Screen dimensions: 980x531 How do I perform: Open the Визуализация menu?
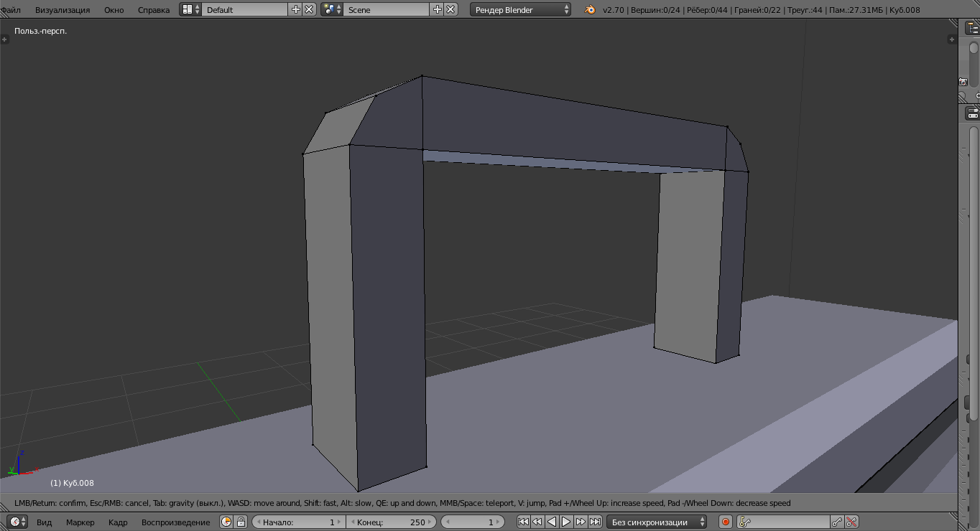coord(63,10)
